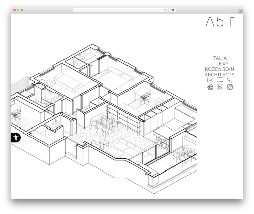Viewport: 254px width, 214px height.
Task: Open a new browser tab with plus
Action: tap(241, 11)
